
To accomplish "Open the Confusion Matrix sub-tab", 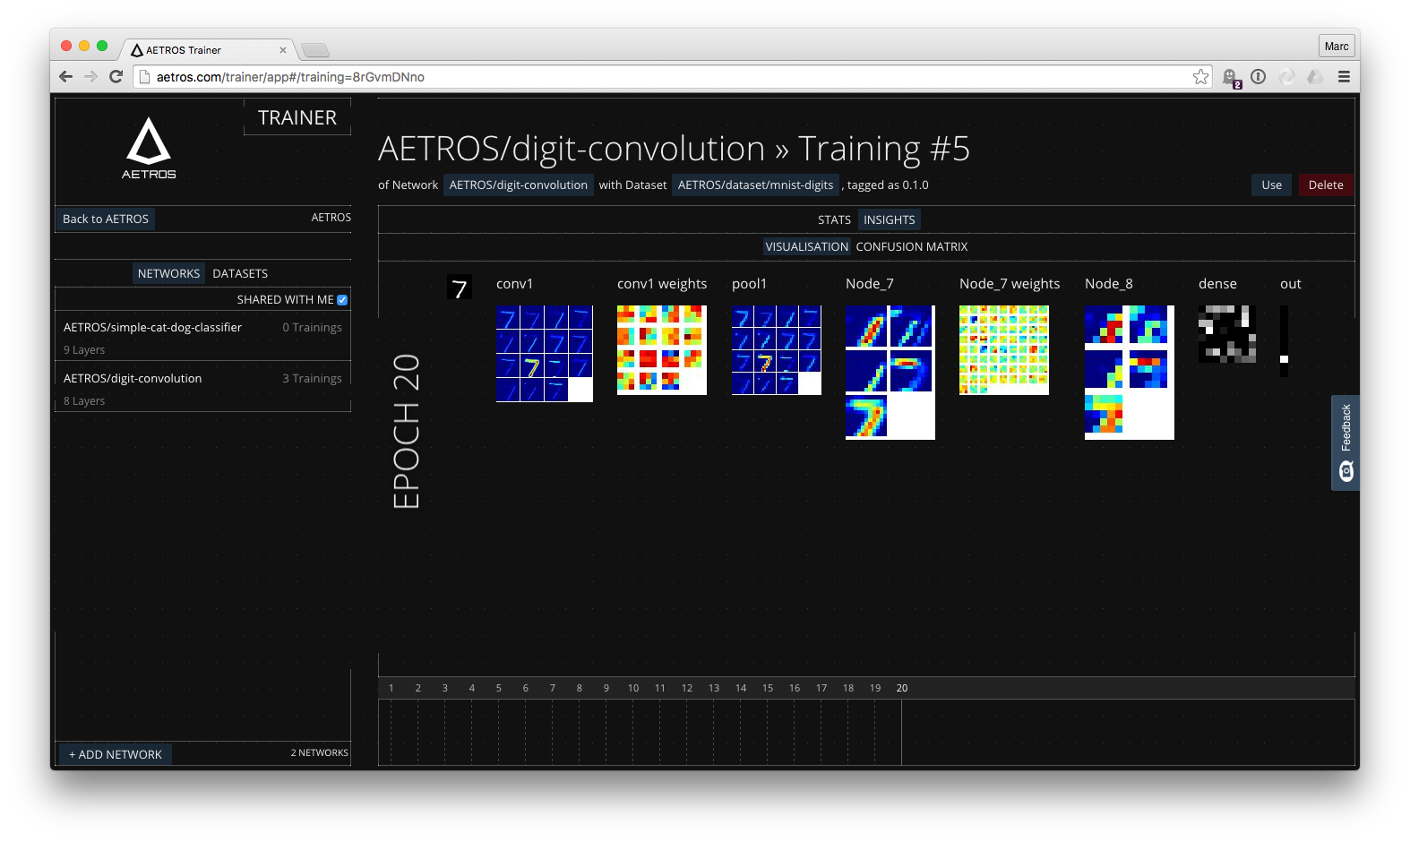I will 912,246.
